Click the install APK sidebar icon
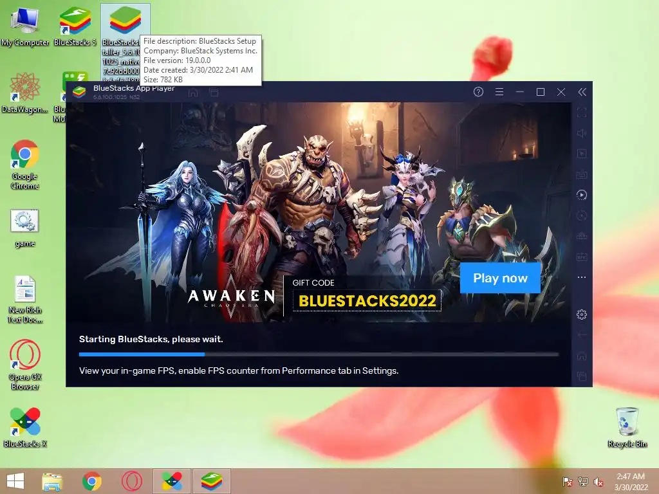 point(582,257)
